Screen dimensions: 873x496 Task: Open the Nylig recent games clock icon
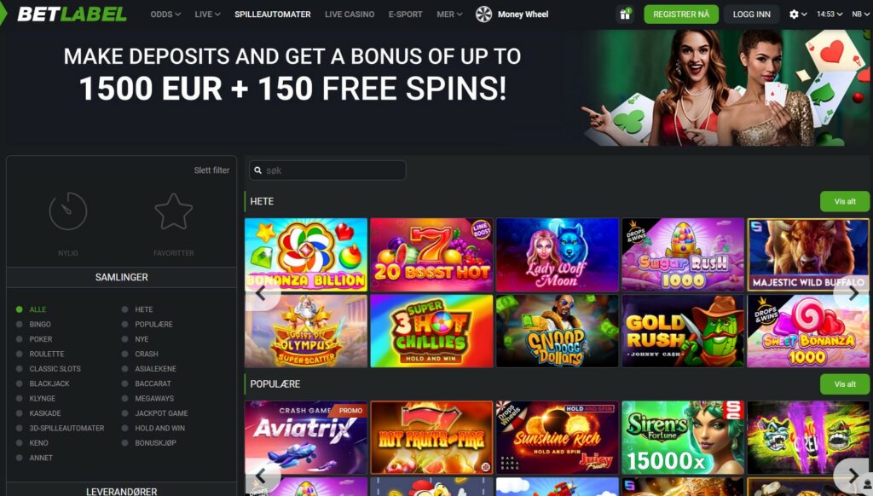[x=68, y=211]
